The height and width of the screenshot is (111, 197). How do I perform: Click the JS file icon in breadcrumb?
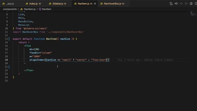pos(22,9)
